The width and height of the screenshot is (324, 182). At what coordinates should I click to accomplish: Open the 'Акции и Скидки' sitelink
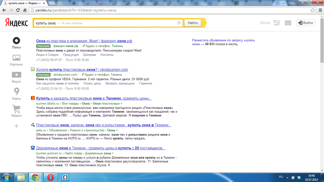[x=47, y=55]
